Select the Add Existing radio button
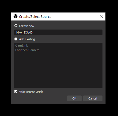Viewport: 118px width, 116px height. point(16,39)
